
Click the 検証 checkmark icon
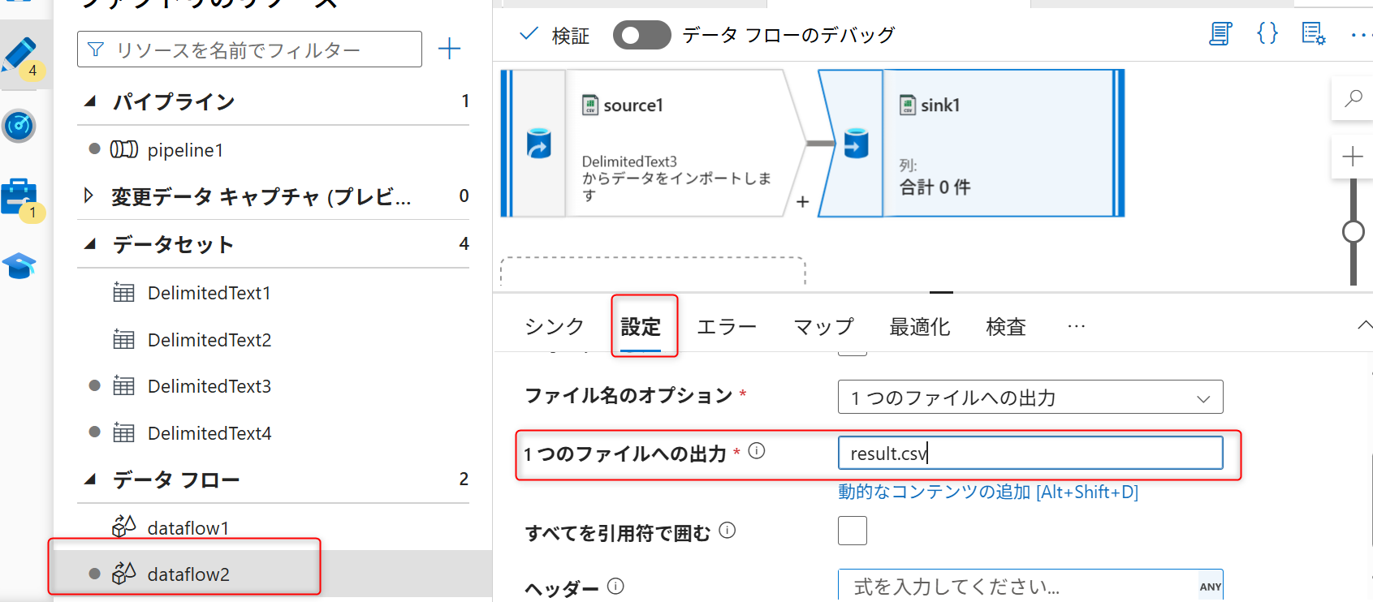(529, 34)
